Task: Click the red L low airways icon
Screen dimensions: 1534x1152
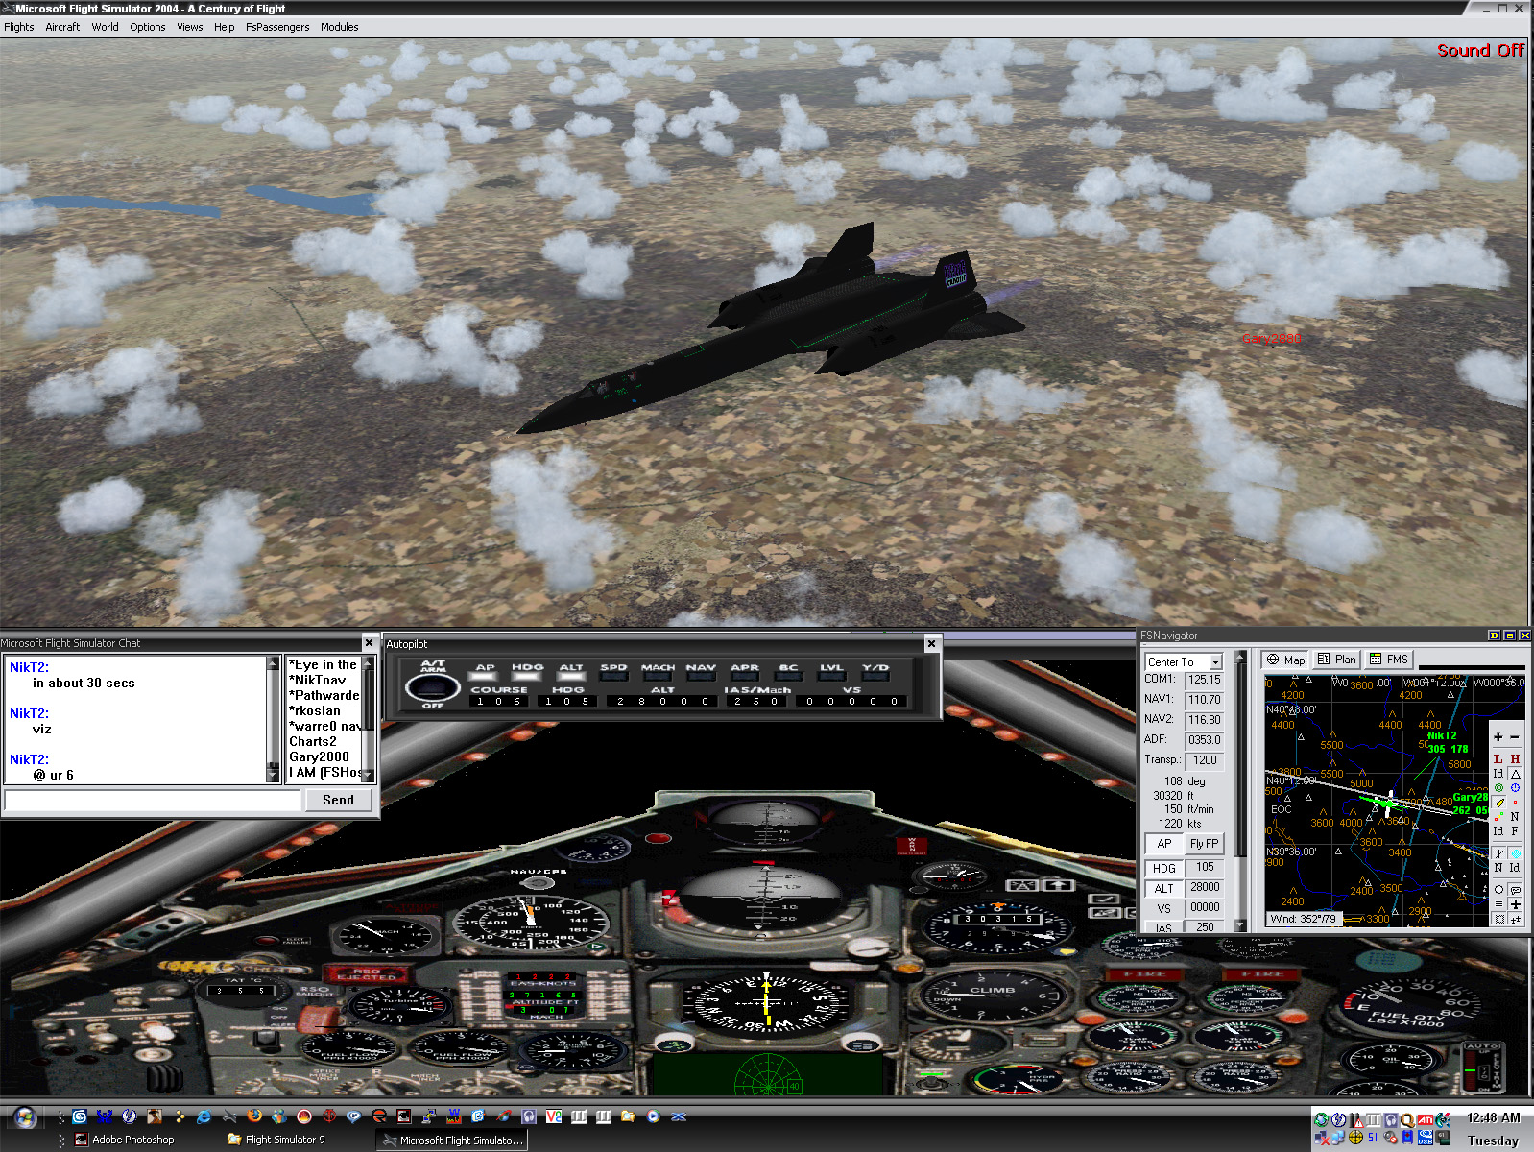Action: pos(1498,758)
